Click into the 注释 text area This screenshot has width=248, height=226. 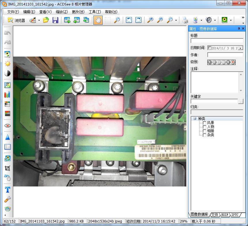[215, 82]
